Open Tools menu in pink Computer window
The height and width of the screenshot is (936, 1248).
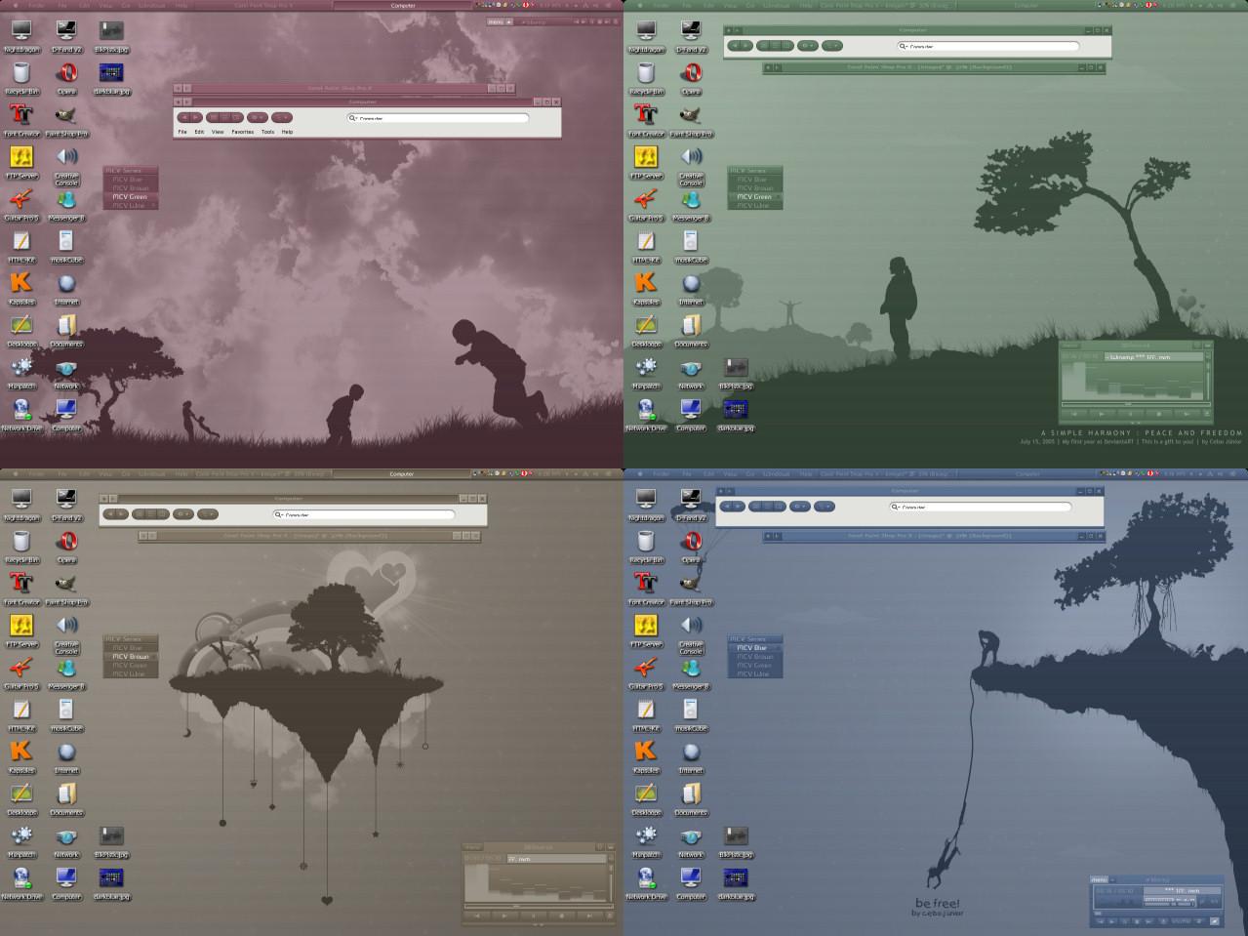[267, 132]
